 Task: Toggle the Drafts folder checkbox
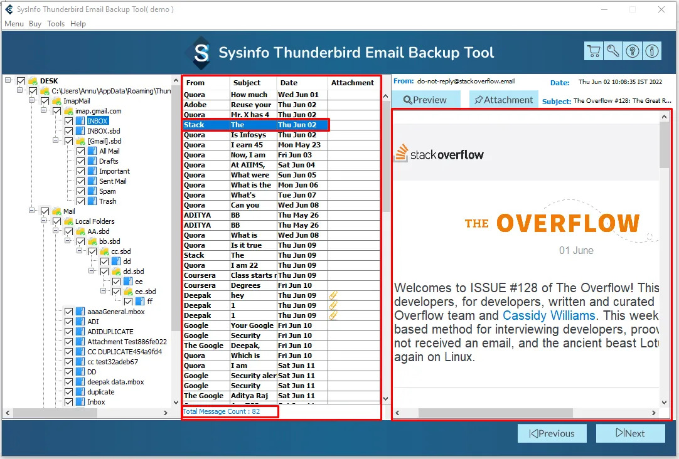coord(80,161)
